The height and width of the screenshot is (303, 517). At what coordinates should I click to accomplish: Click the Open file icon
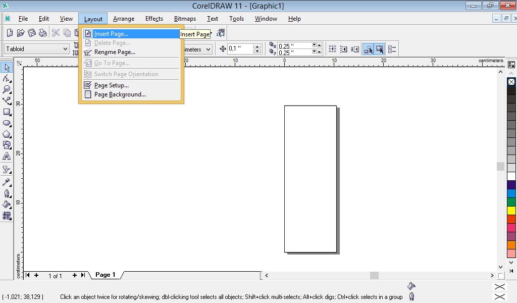(x=21, y=33)
